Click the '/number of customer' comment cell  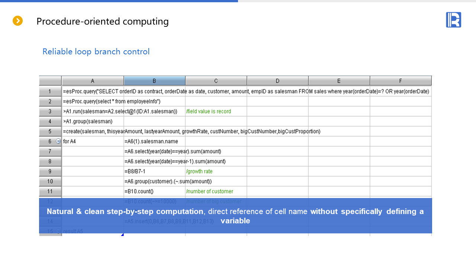pos(216,192)
